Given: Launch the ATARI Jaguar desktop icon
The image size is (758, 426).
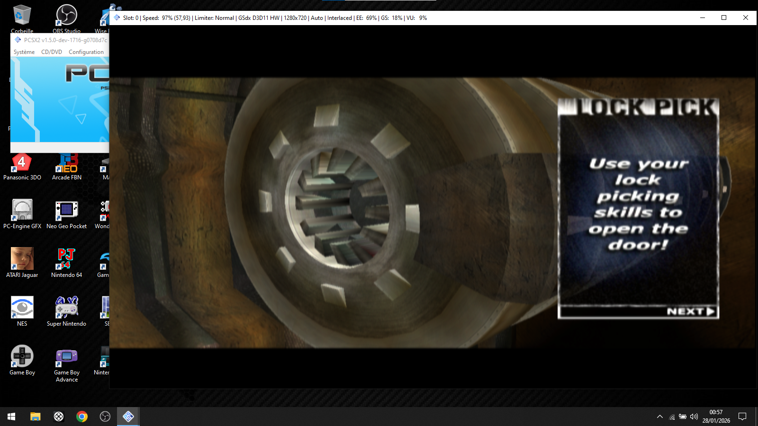Looking at the screenshot, I should [x=22, y=259].
